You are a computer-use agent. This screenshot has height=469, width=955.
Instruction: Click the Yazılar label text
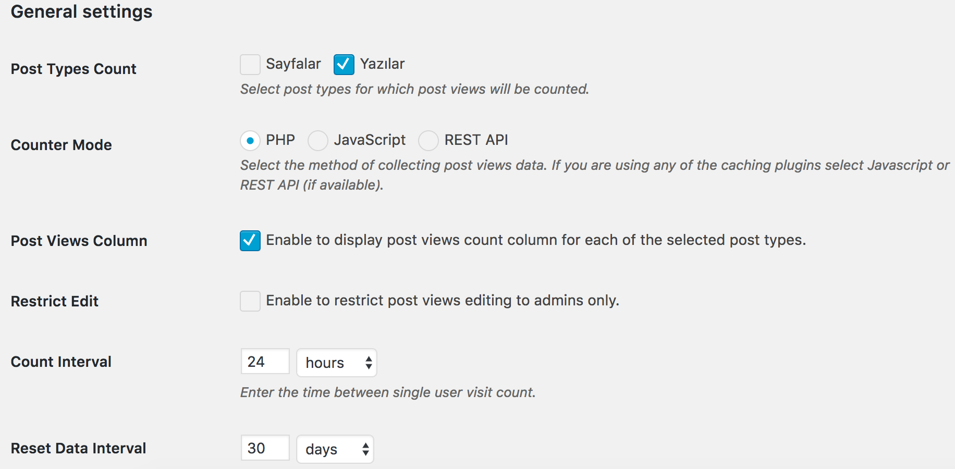point(383,64)
